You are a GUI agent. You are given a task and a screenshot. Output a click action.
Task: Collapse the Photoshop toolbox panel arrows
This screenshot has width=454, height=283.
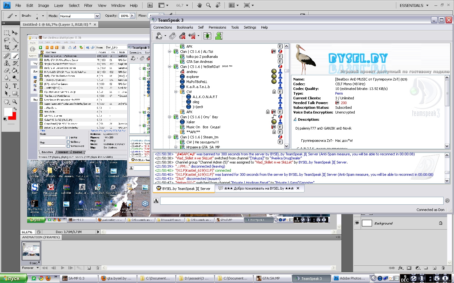tap(4, 23)
